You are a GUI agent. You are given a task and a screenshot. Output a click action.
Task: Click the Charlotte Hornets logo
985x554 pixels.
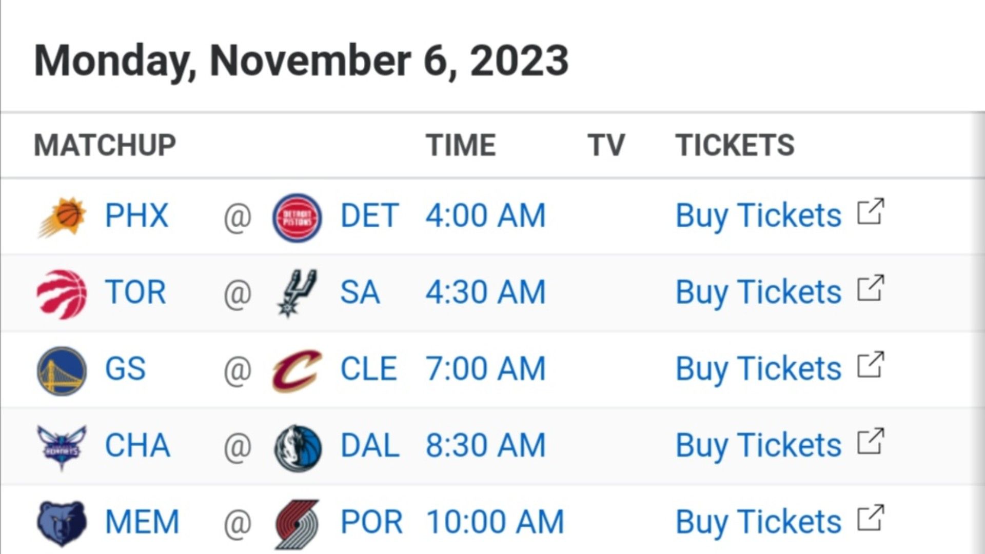(x=62, y=448)
